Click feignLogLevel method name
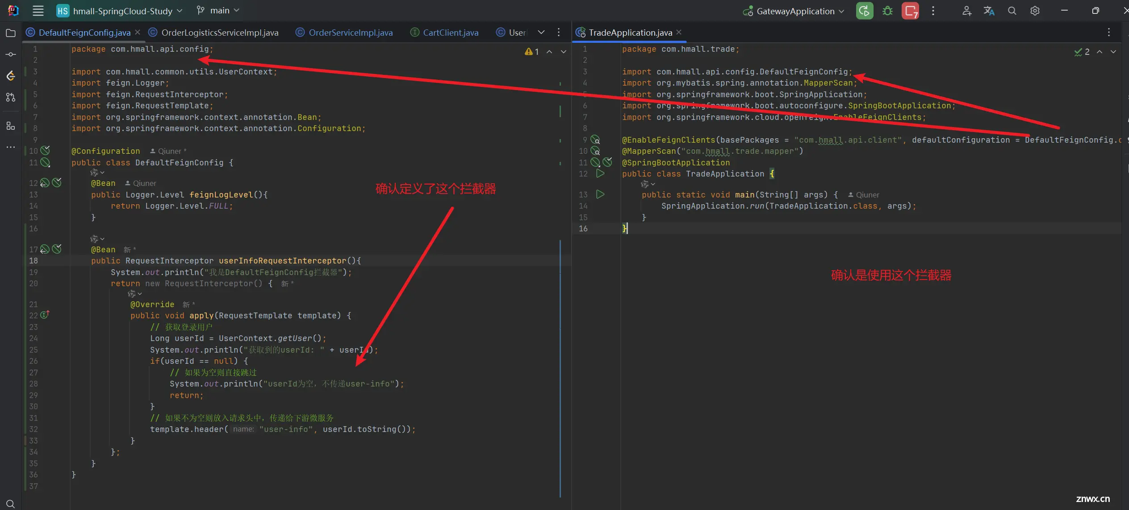The height and width of the screenshot is (510, 1129). click(221, 195)
